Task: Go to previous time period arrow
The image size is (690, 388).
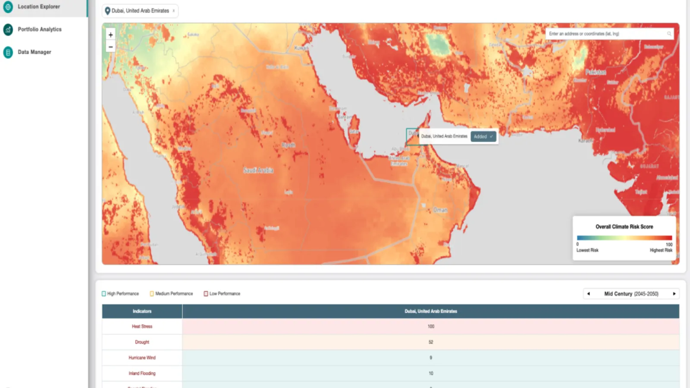Action: pos(589,294)
